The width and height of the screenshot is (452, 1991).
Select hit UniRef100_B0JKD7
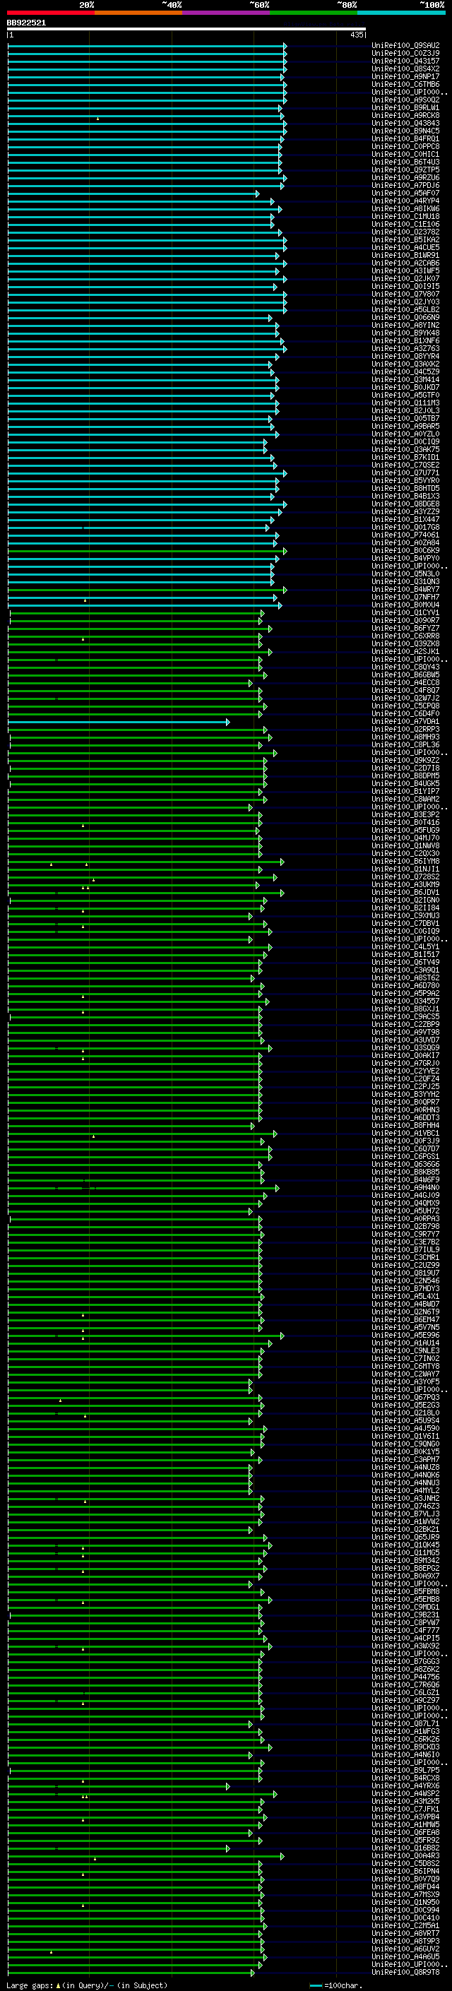point(405,387)
